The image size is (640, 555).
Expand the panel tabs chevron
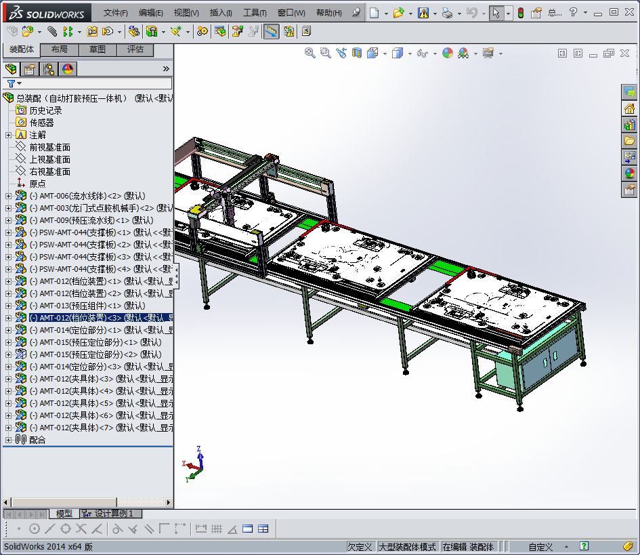pyautogui.click(x=166, y=68)
